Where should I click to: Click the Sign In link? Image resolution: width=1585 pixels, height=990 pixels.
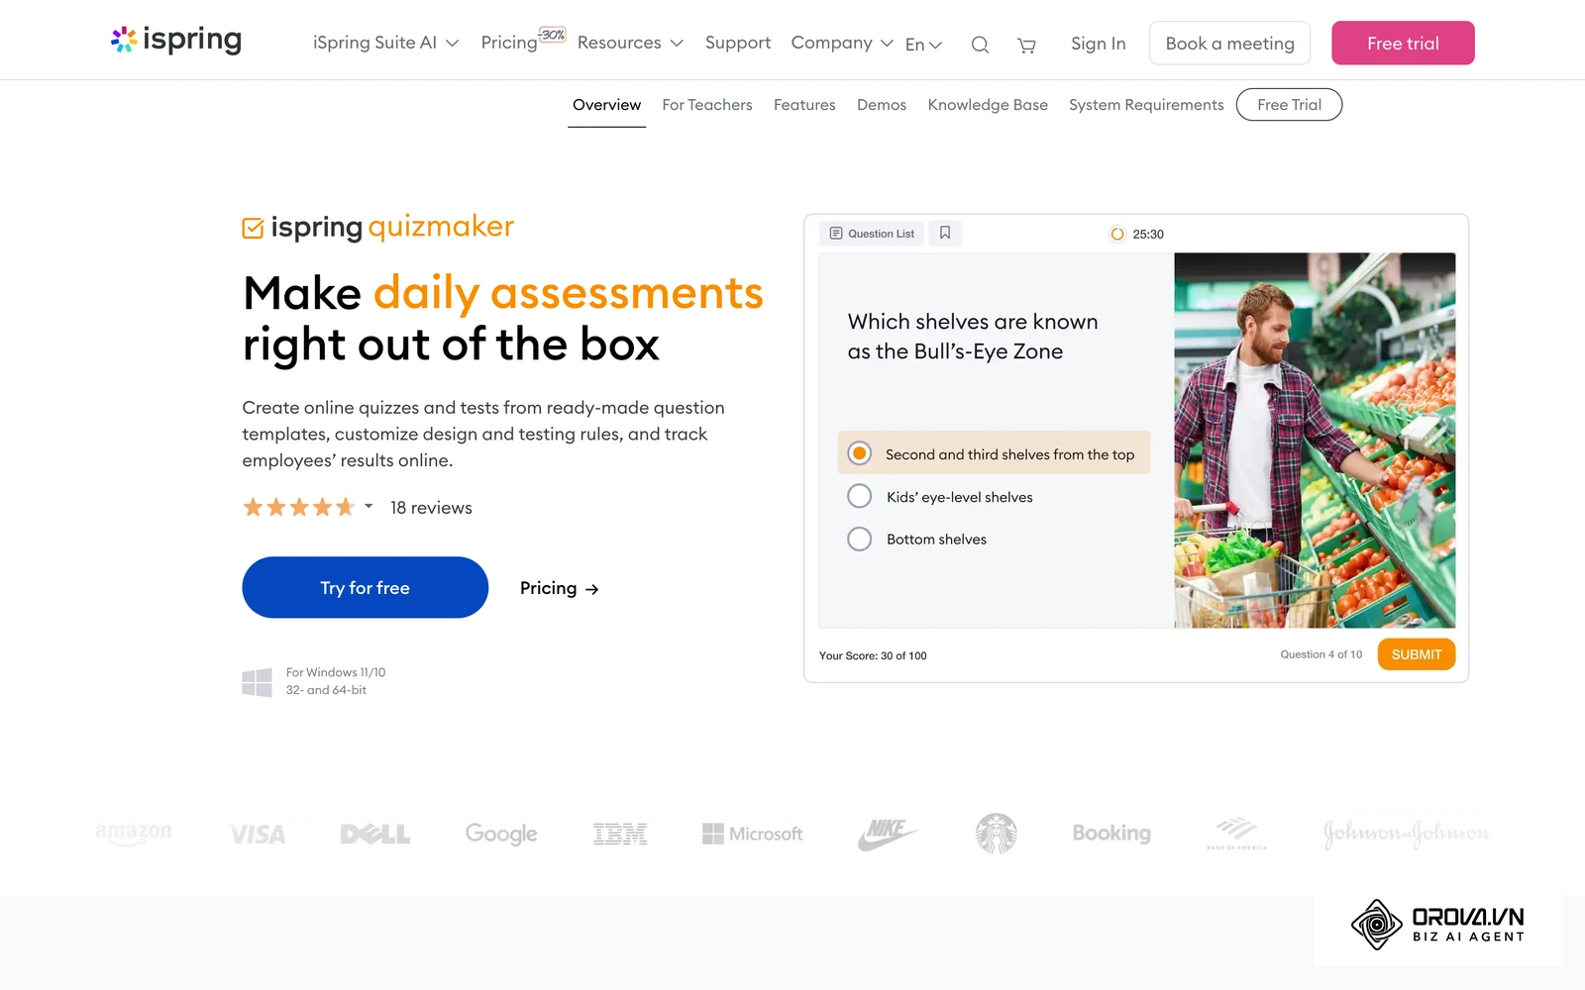pos(1098,44)
